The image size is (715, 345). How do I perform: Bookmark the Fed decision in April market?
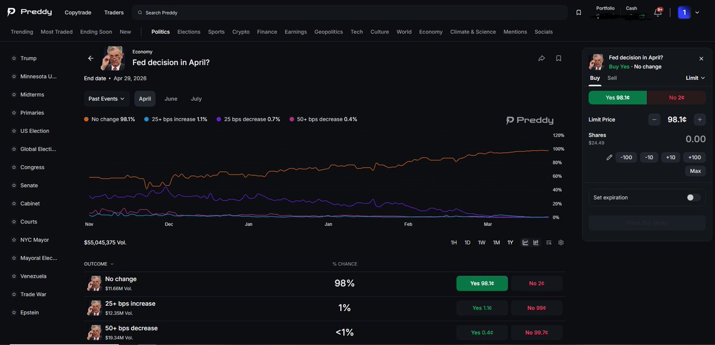point(558,58)
